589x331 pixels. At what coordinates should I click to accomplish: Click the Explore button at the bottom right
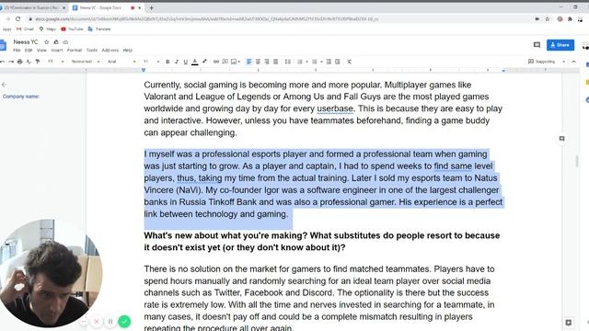pyautogui.click(x=569, y=323)
